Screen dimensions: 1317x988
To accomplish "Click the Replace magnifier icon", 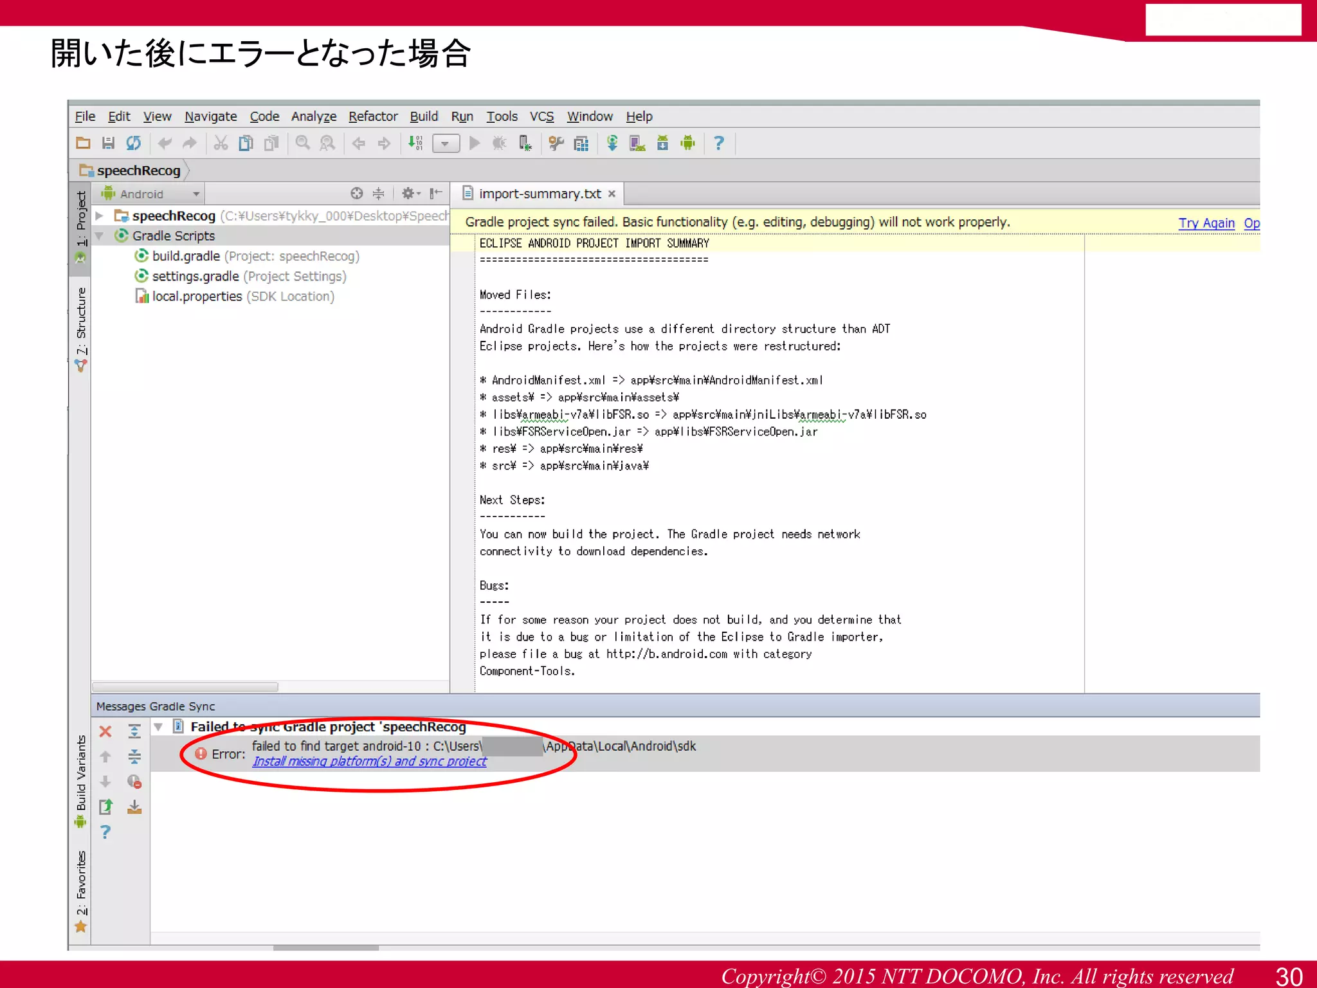I will click(x=327, y=143).
